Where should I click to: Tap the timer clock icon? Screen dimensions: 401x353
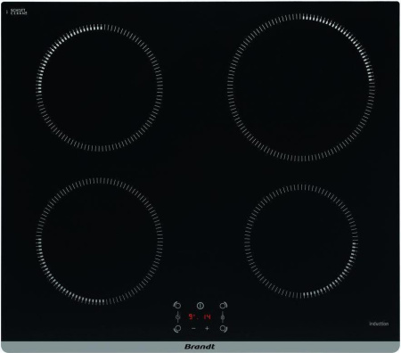[x=178, y=317]
